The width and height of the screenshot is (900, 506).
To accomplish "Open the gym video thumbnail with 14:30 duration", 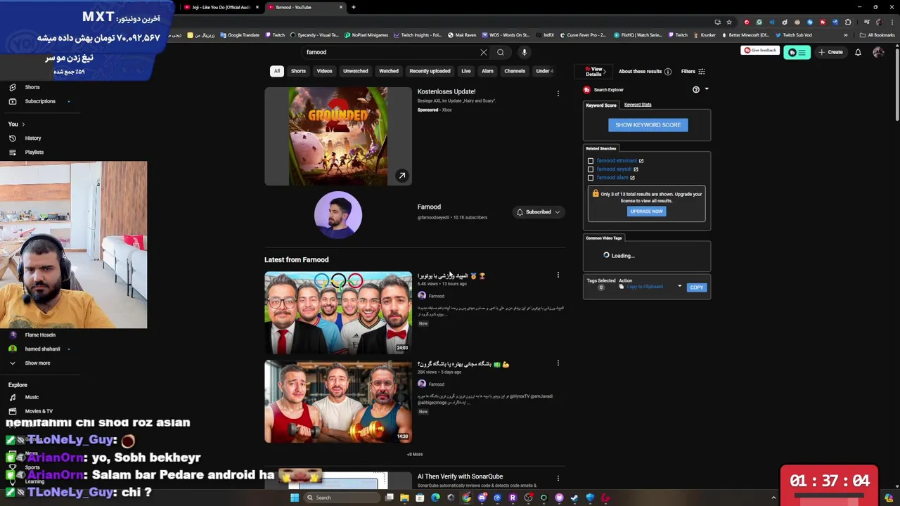I will click(338, 401).
